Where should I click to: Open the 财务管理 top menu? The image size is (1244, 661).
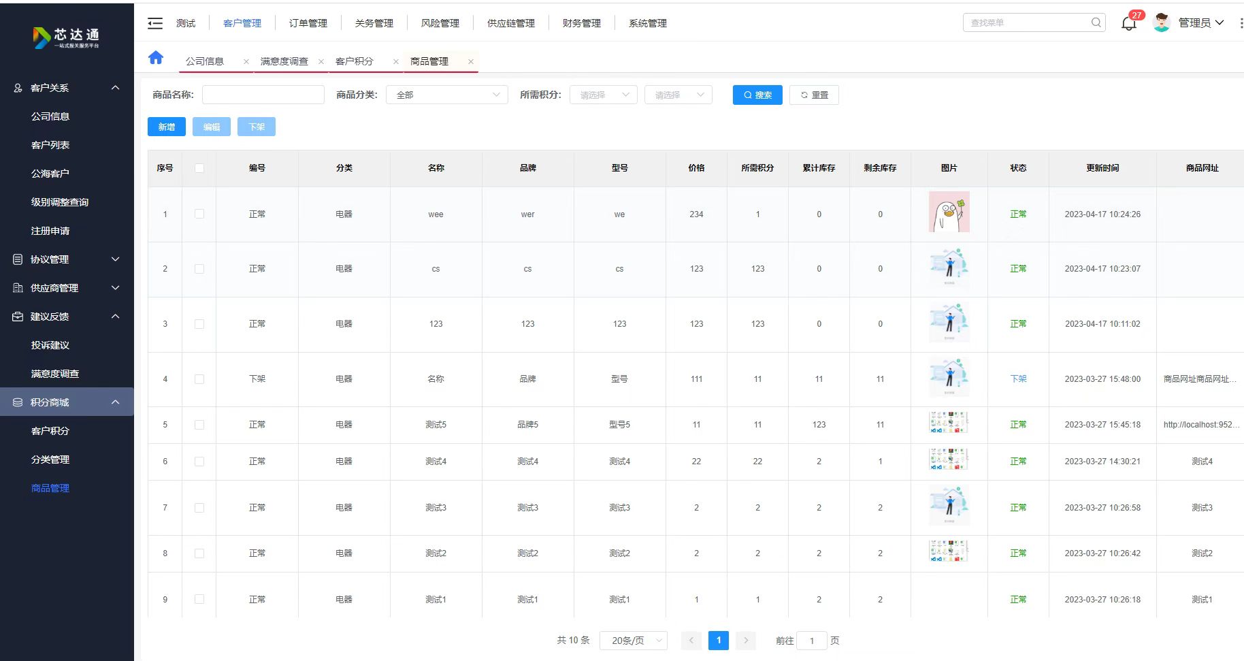[x=582, y=23]
